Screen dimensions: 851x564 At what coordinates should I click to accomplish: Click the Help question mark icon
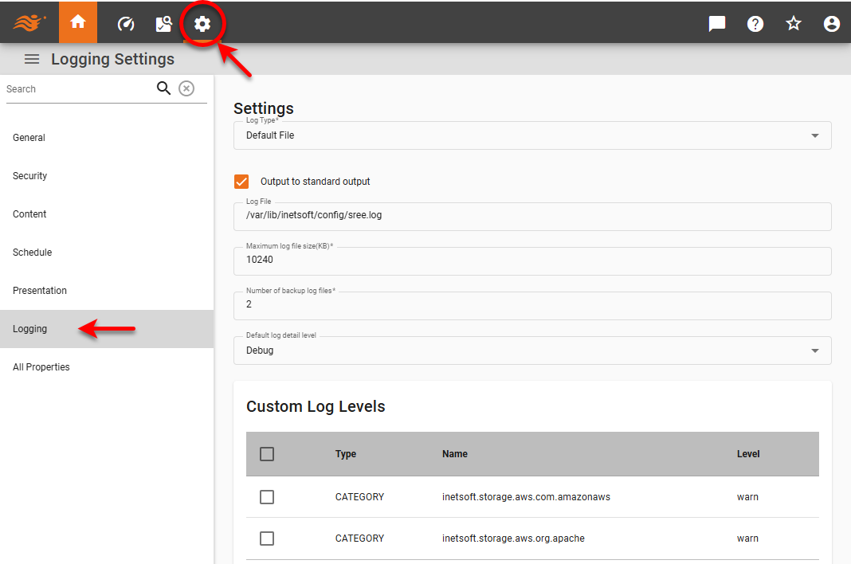(755, 23)
